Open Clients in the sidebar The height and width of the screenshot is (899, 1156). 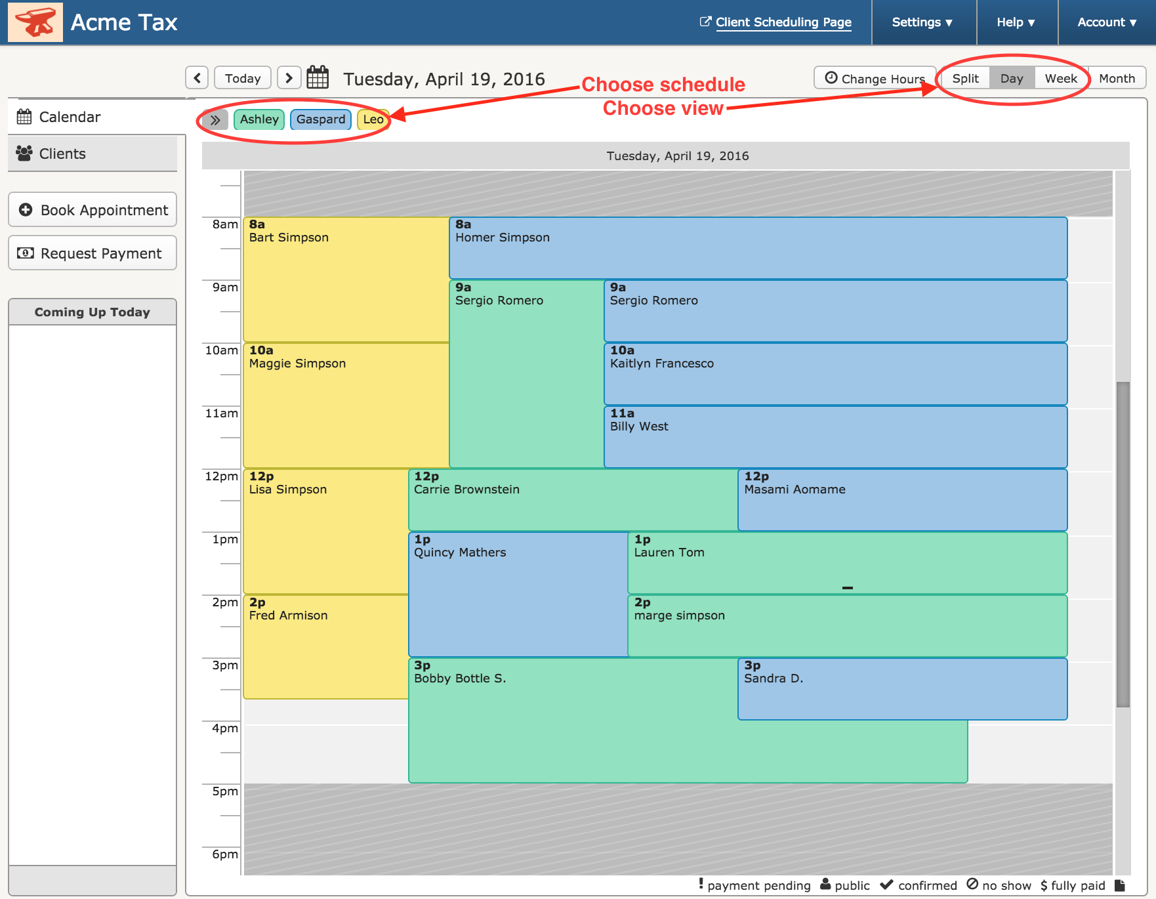93,154
